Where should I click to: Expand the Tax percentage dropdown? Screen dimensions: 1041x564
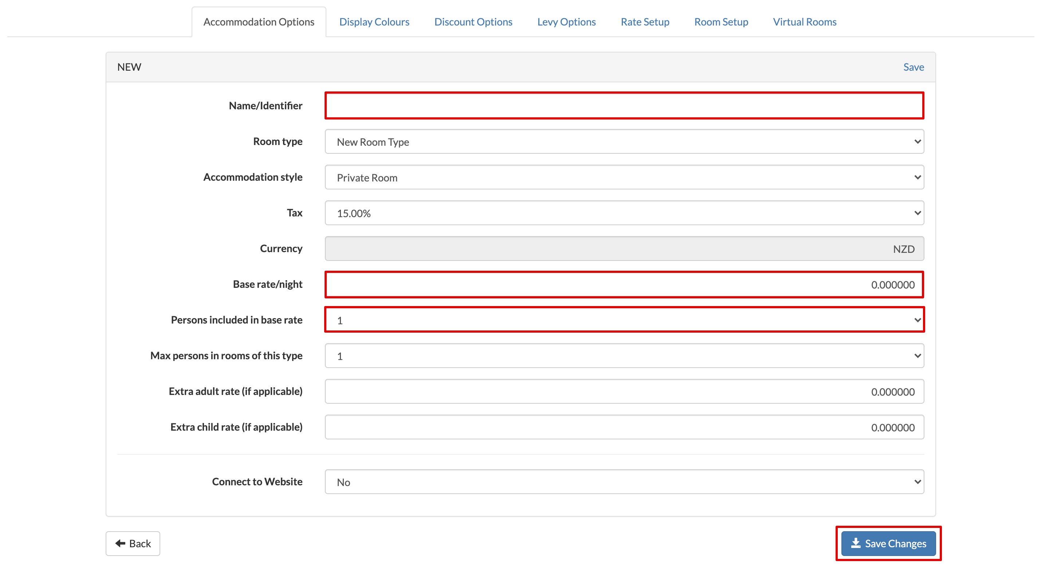click(x=624, y=213)
